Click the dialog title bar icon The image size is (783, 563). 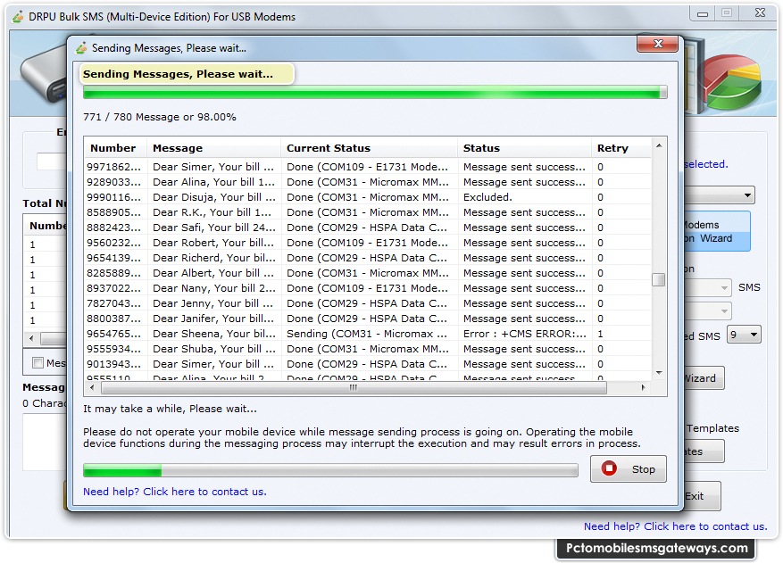click(x=81, y=48)
